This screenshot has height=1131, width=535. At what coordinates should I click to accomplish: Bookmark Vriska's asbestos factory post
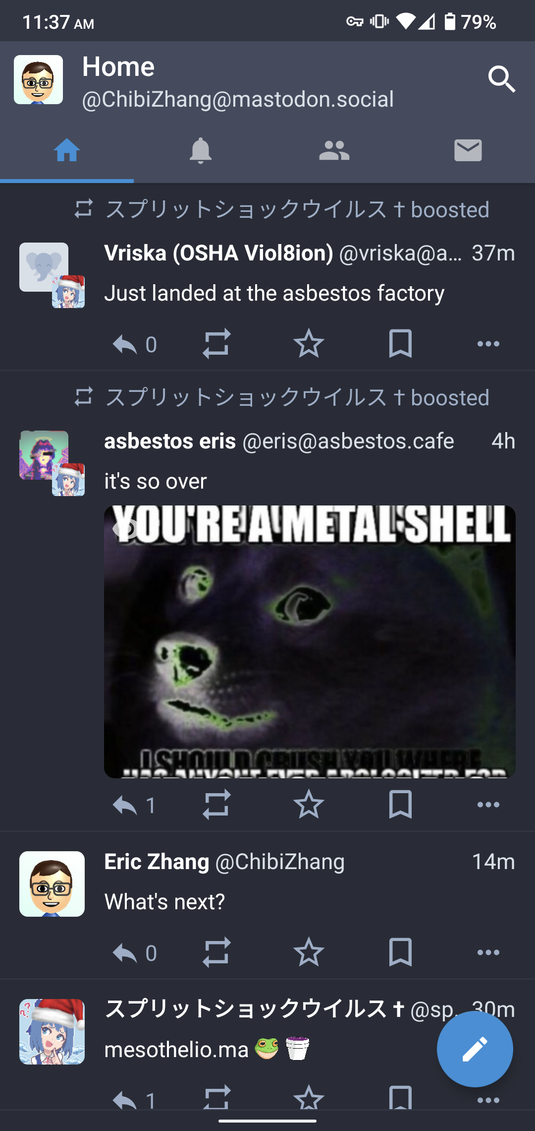tap(400, 343)
